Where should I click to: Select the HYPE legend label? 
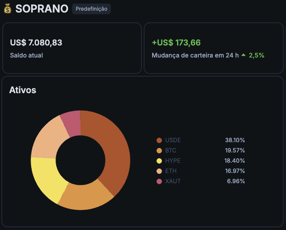point(173,161)
